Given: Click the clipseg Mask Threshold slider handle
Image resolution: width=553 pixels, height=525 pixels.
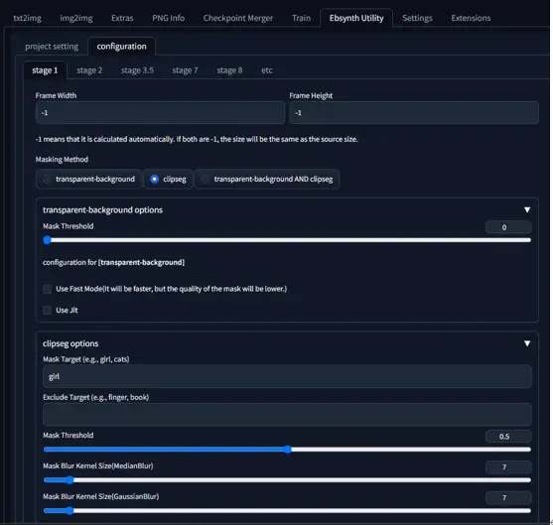Looking at the screenshot, I should pyautogui.click(x=288, y=450).
